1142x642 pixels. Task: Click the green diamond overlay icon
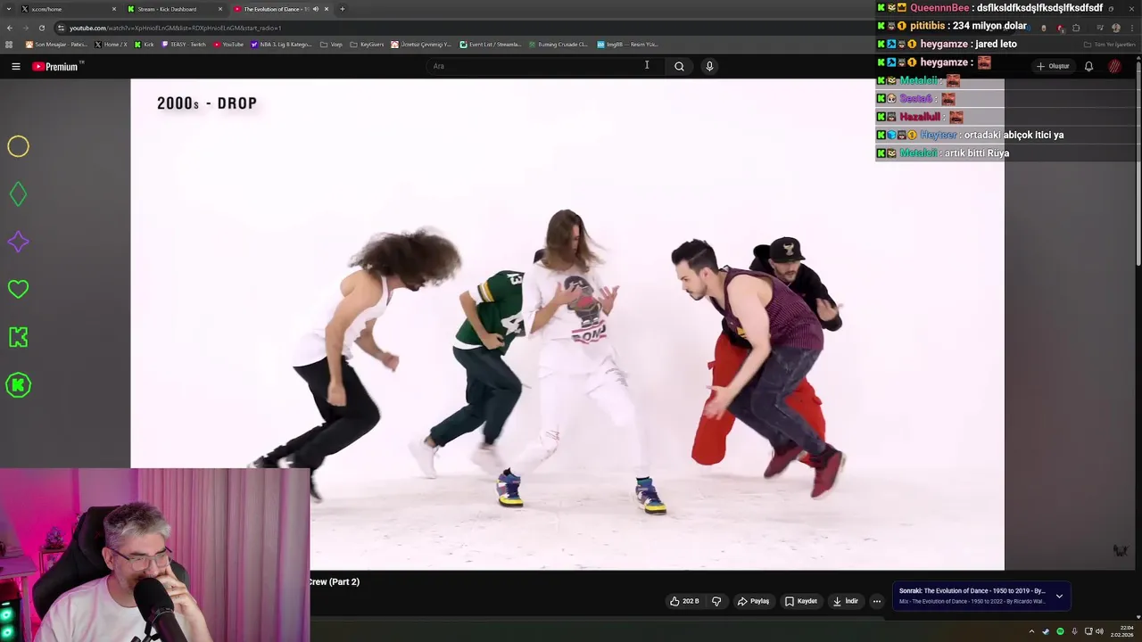click(18, 194)
